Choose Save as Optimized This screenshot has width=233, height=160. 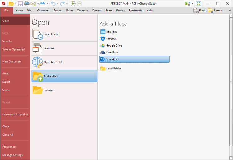pos(15,49)
